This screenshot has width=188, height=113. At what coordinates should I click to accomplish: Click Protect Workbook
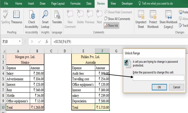(x=153, y=19)
